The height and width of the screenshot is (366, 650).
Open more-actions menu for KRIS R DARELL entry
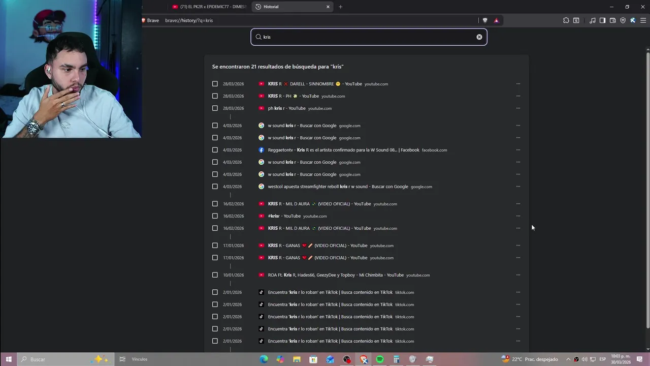518,84
